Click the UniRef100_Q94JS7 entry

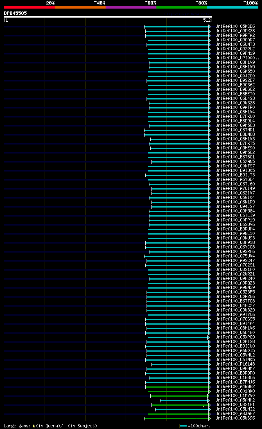[x=235, y=207]
